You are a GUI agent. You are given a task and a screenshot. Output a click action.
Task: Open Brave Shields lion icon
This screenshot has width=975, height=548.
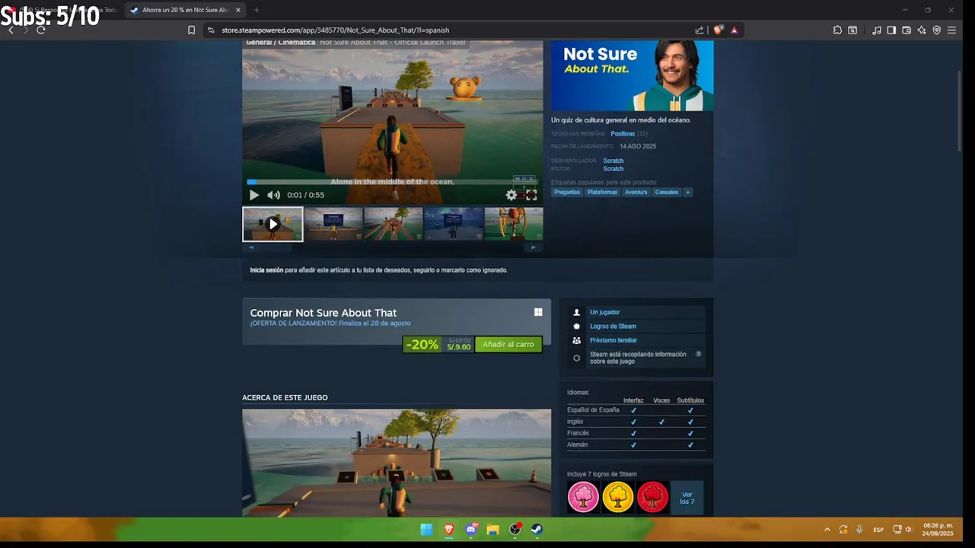718,30
